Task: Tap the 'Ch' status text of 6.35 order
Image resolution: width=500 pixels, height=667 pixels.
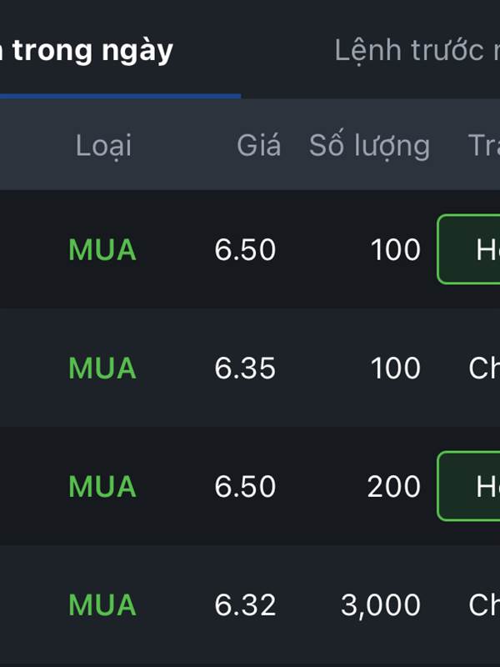Action: click(484, 368)
